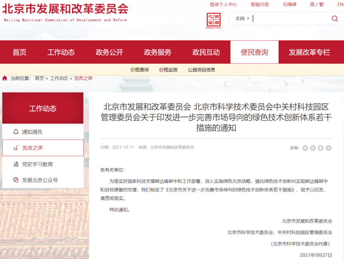Screen dimensions: 344x259
Task: Click 工作动态 in the breadcrumb trail
Action: pos(59,78)
